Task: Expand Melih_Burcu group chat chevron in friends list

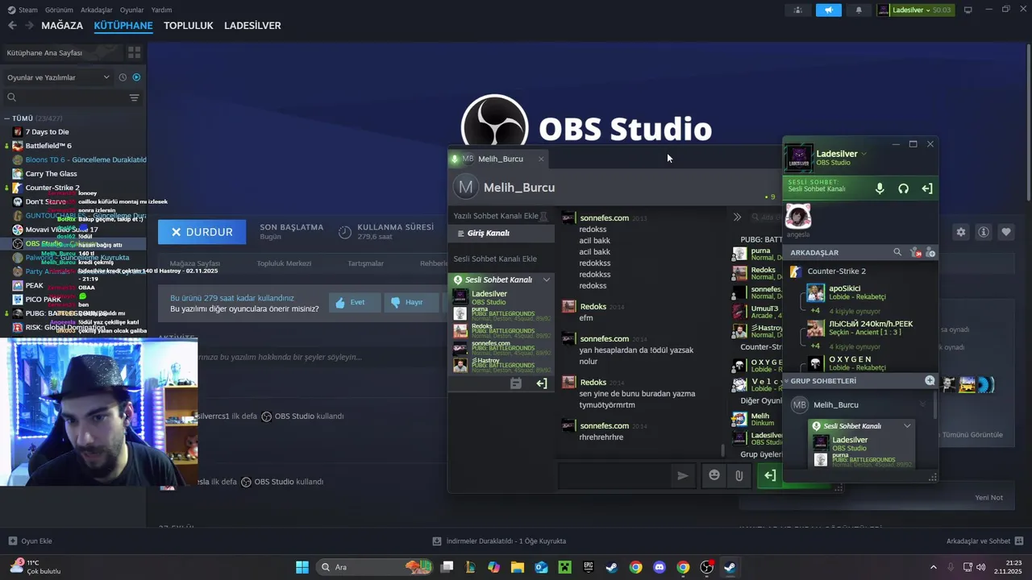Action: point(923,404)
